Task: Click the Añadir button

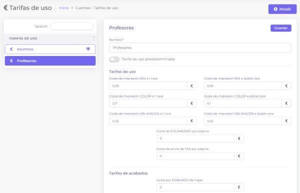Action: pyautogui.click(x=282, y=9)
